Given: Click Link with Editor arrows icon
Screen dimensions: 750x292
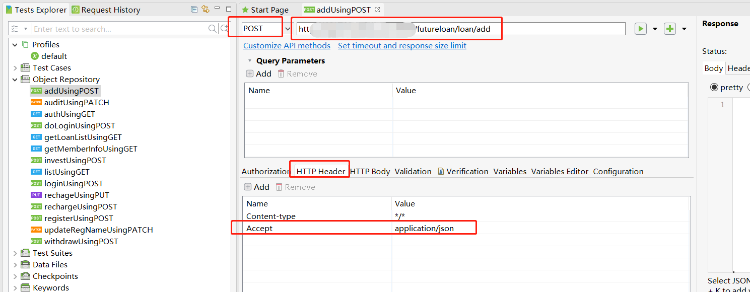Looking at the screenshot, I should point(205,10).
